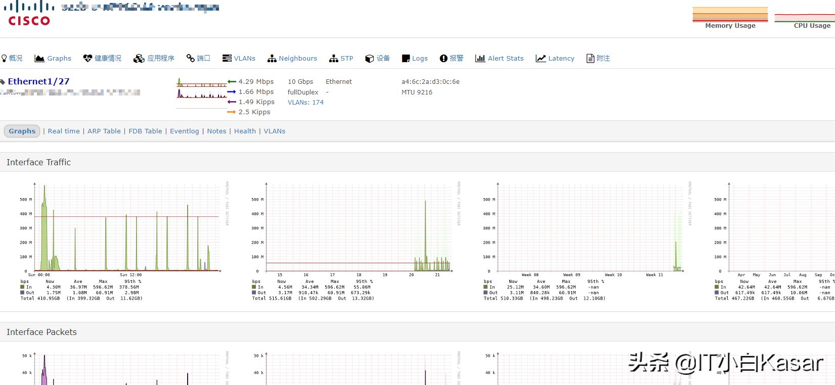835x385 pixels.
Task: Select the Graphs port tab
Action: pos(22,131)
